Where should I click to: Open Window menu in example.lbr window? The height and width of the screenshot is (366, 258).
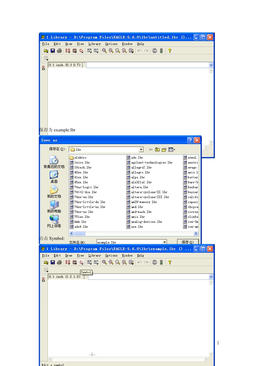[x=127, y=255]
